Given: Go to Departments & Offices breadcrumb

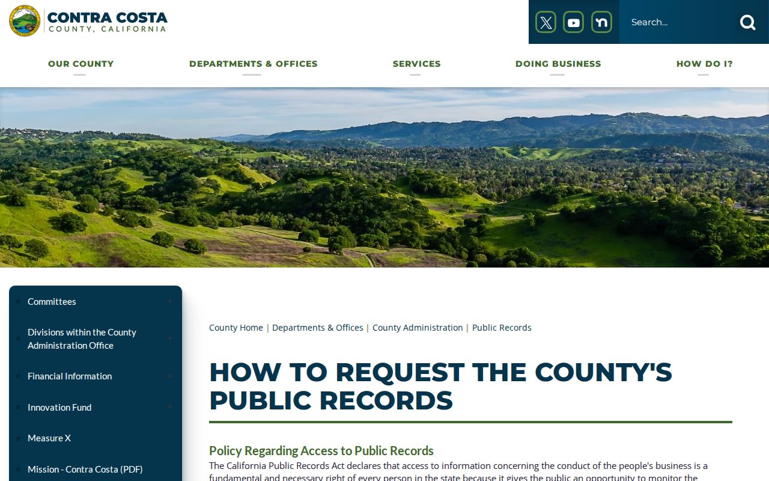Looking at the screenshot, I should [x=318, y=328].
